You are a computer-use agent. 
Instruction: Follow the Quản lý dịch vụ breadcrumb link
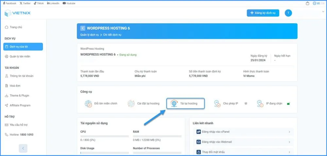[89, 35]
